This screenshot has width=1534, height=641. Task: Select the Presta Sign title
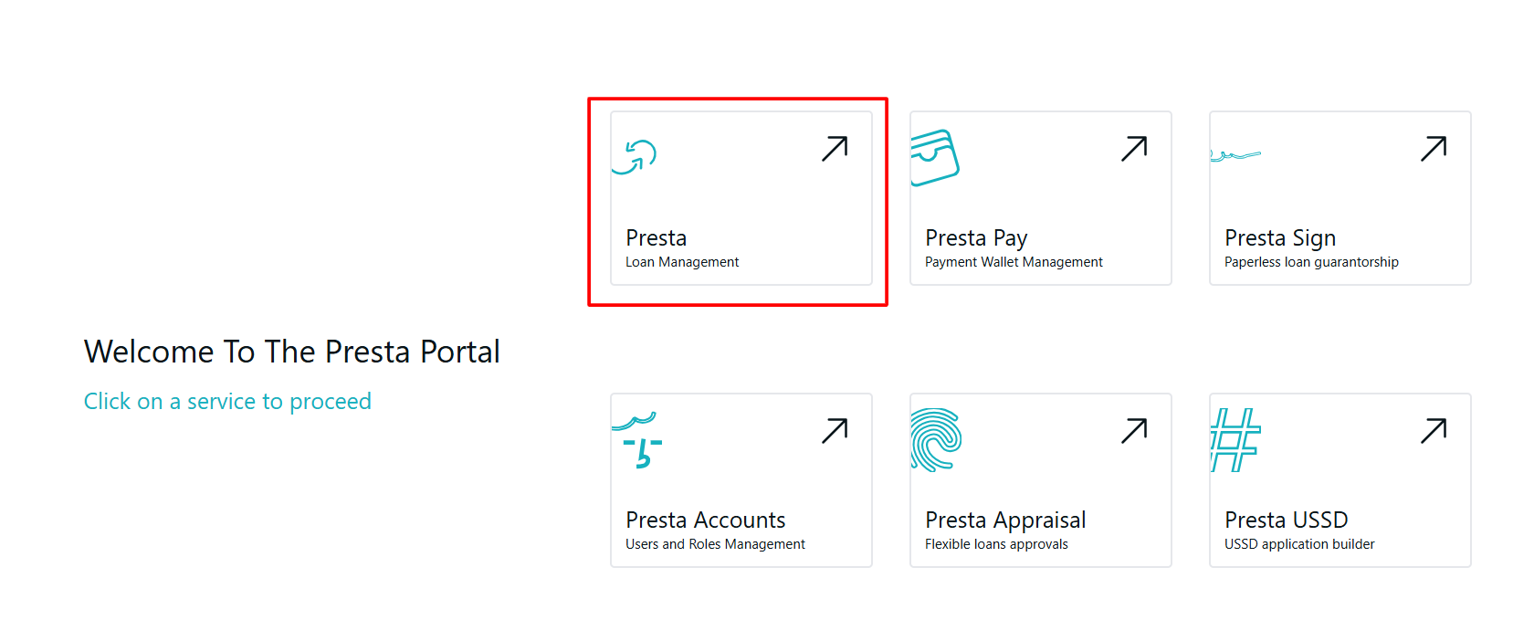pos(1279,238)
